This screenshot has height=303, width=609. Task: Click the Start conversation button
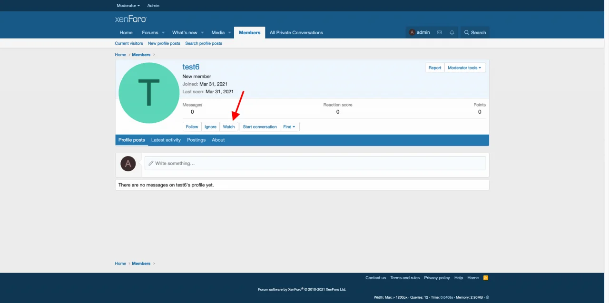tap(260, 127)
